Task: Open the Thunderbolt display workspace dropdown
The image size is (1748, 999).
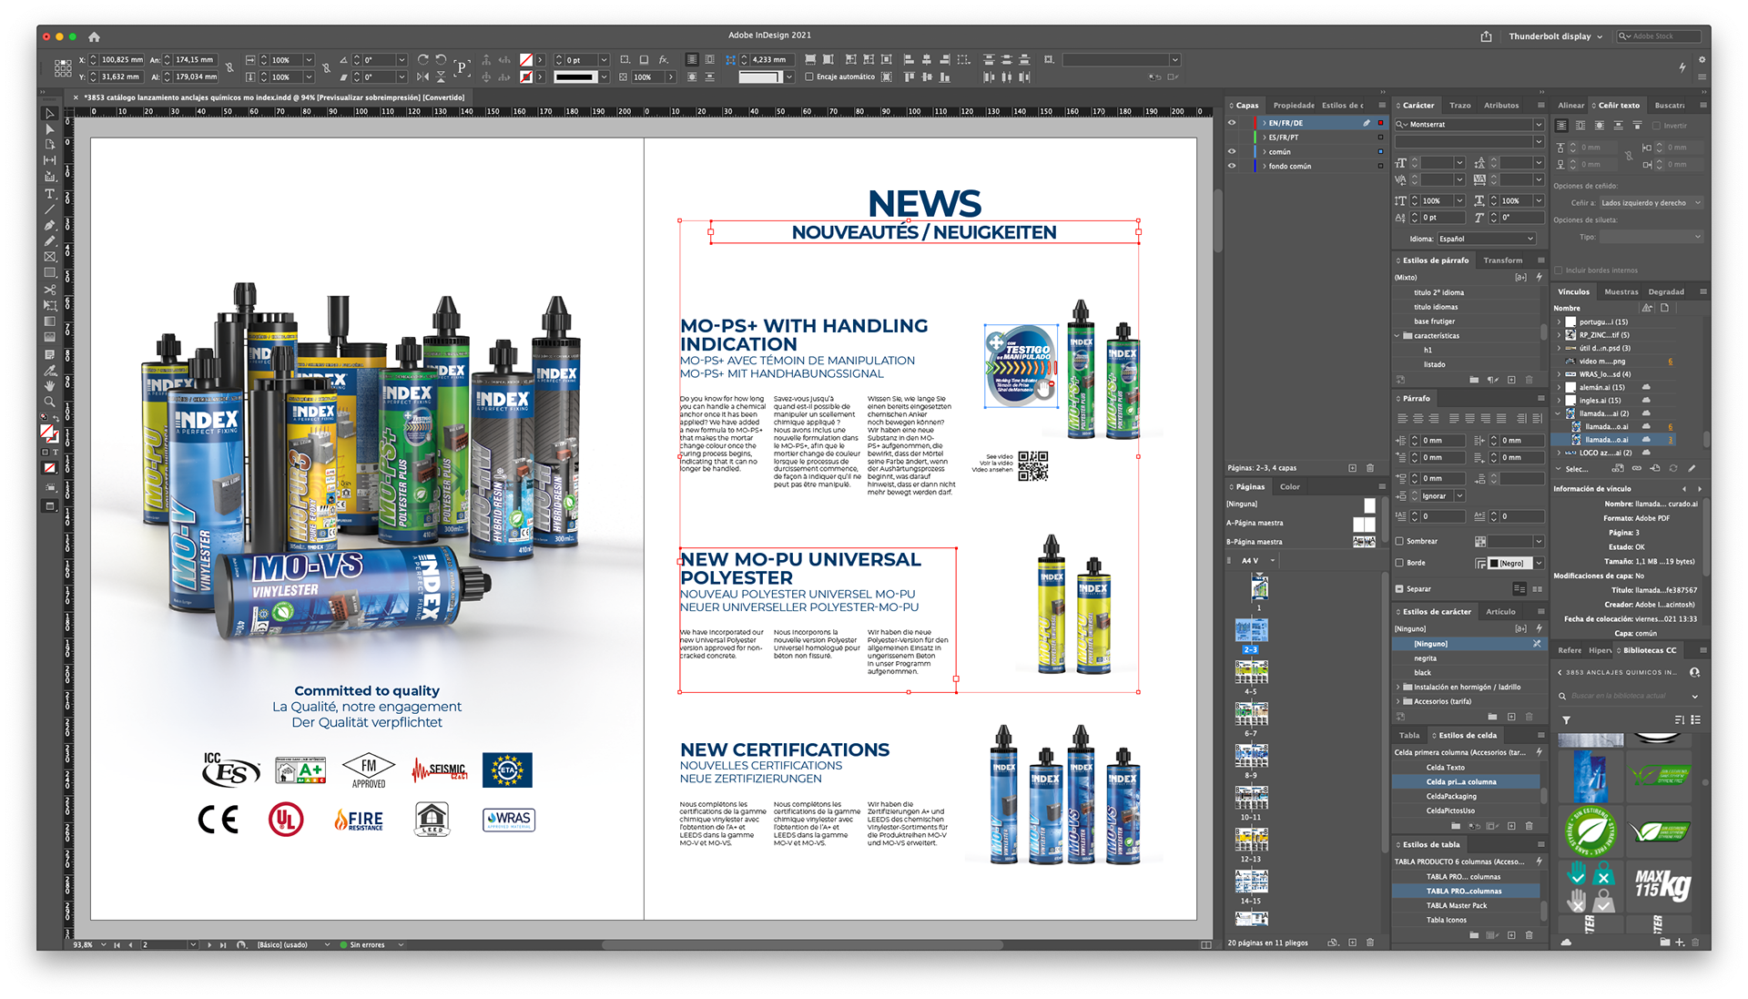Action: tap(1555, 36)
